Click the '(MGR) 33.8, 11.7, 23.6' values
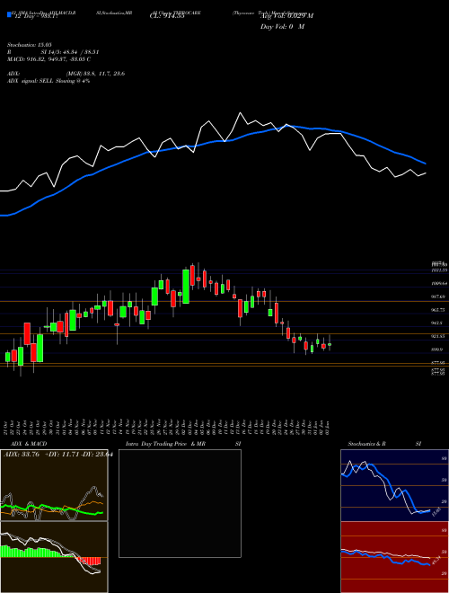This screenshot has width=449, height=593. (95, 74)
